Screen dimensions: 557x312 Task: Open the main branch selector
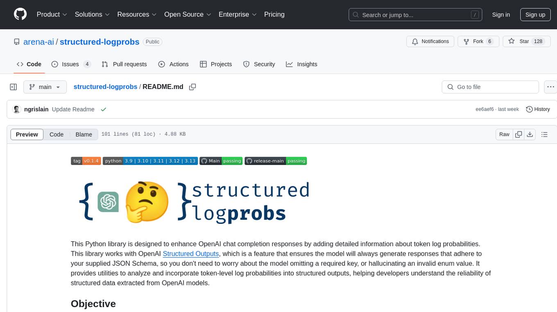point(45,87)
